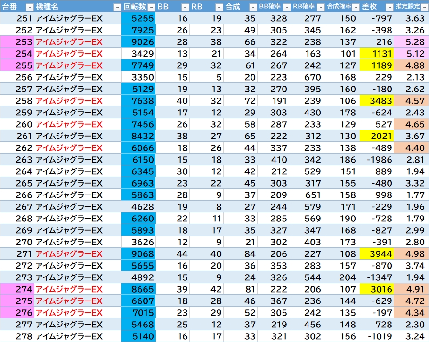The width and height of the screenshot is (429, 342).
Task: Select yellow 差枚 cell 3016
Action: click(377, 289)
